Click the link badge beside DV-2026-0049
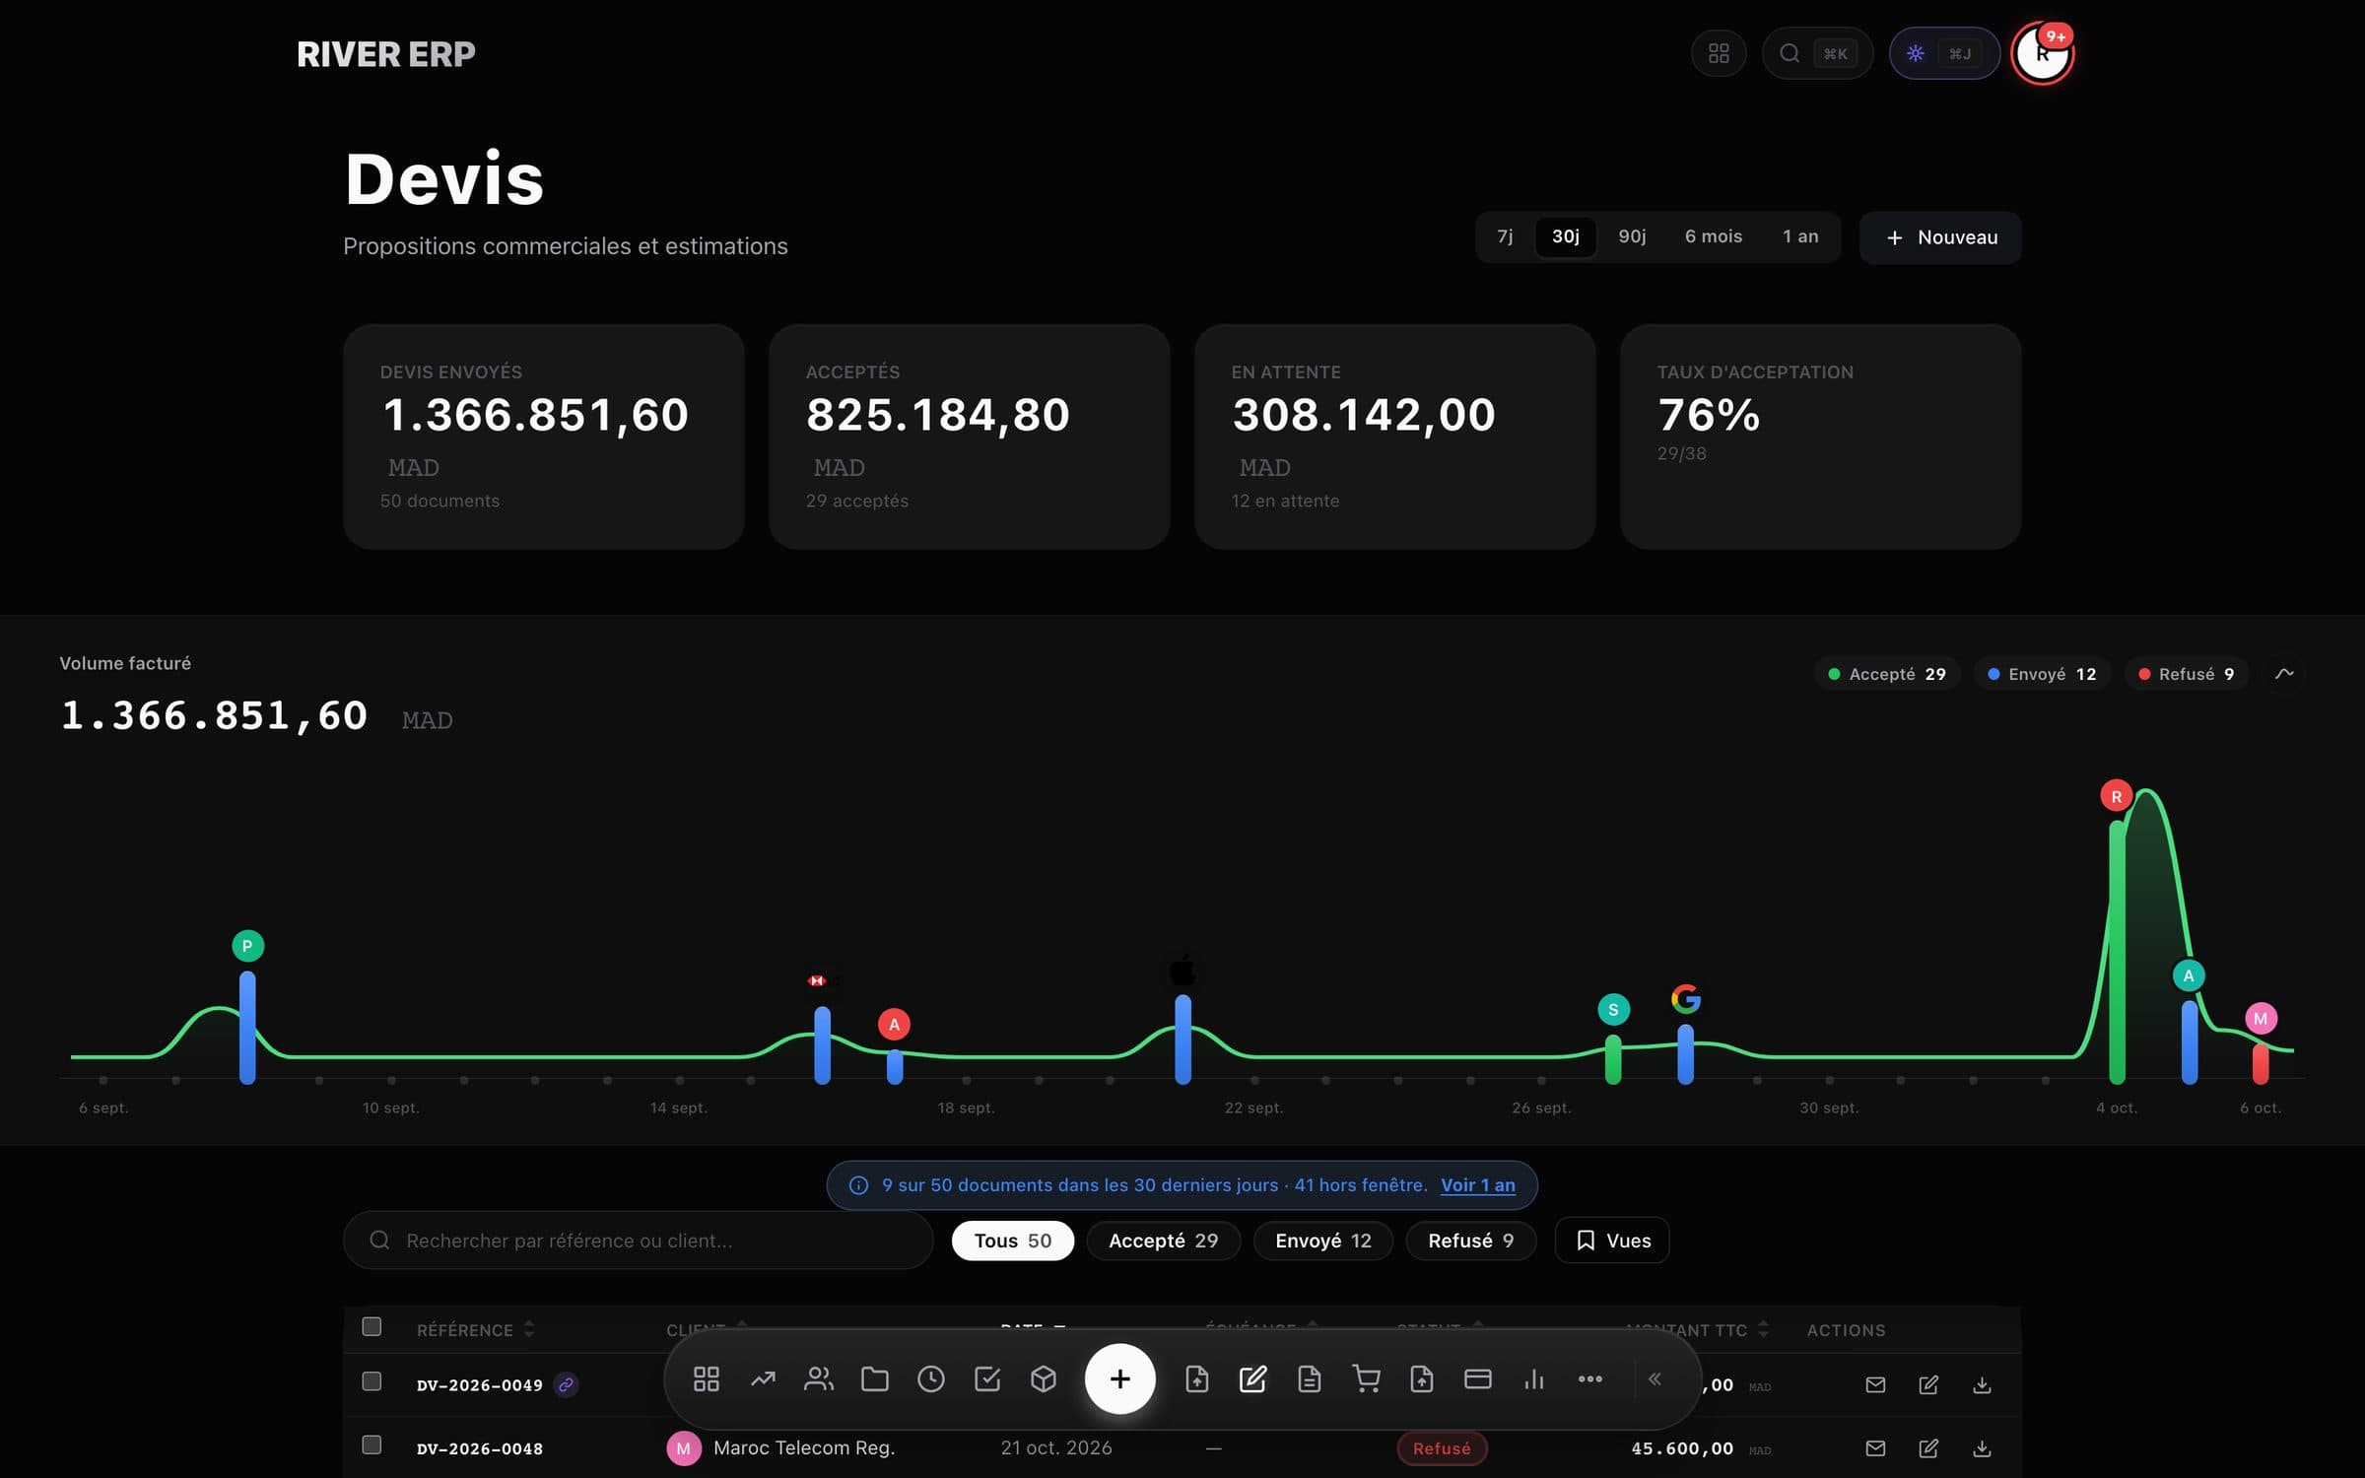2365x1478 pixels. tap(566, 1384)
